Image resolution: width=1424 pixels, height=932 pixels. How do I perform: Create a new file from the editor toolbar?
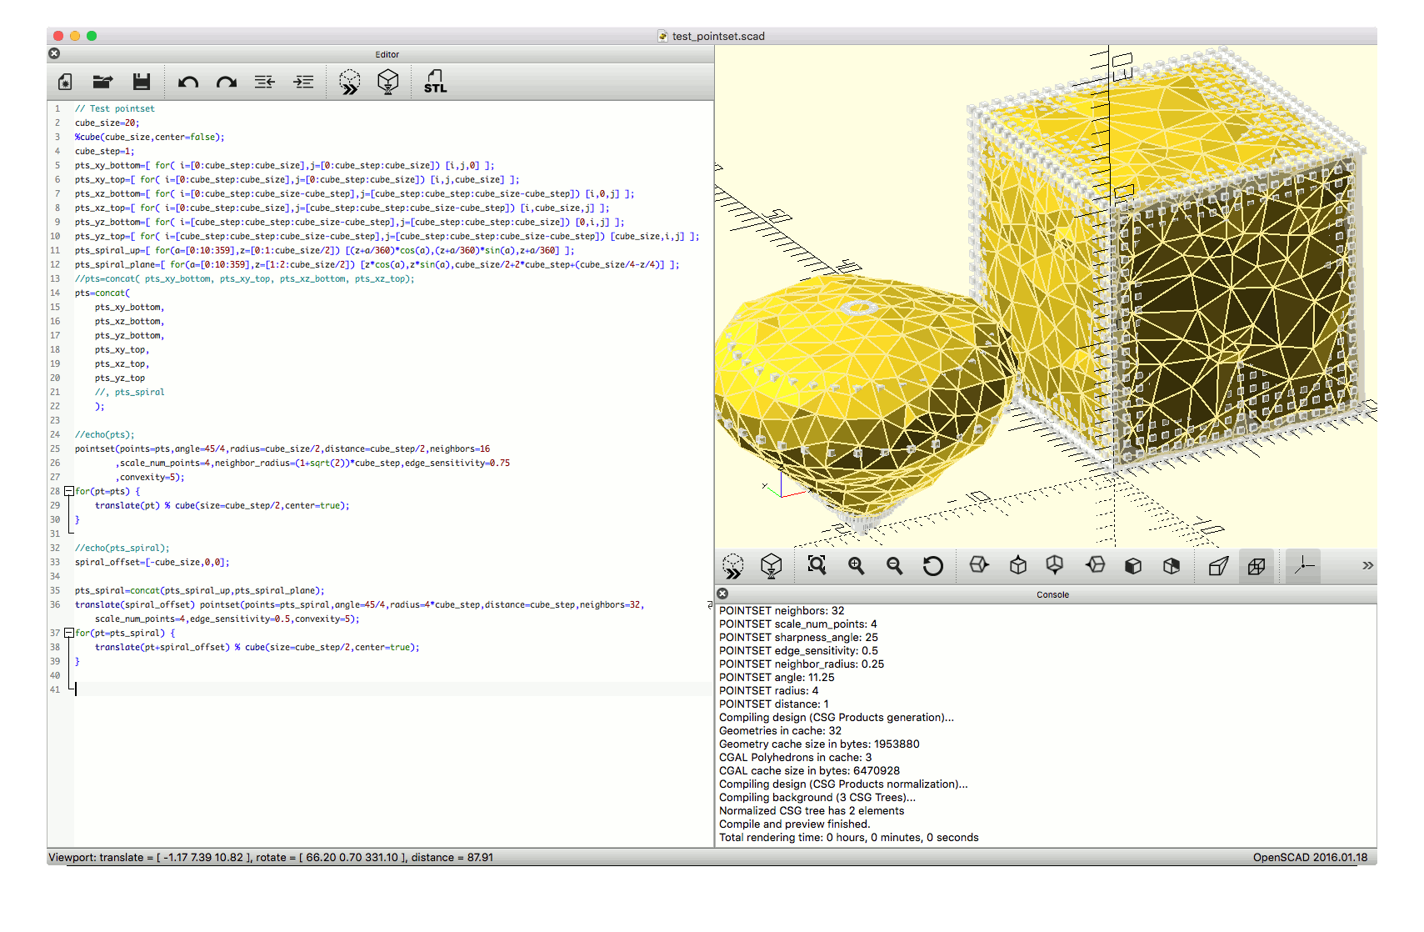[x=65, y=82]
